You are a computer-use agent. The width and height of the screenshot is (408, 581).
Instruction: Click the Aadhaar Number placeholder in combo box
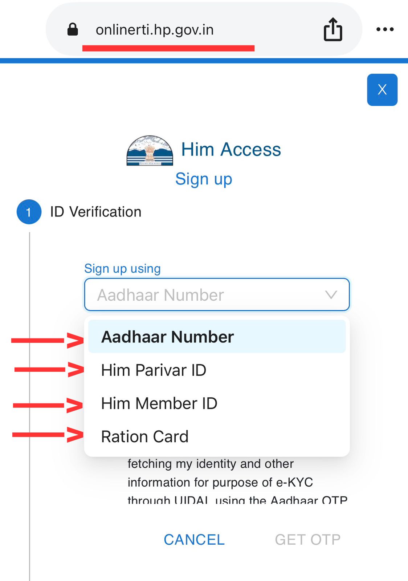click(x=160, y=295)
